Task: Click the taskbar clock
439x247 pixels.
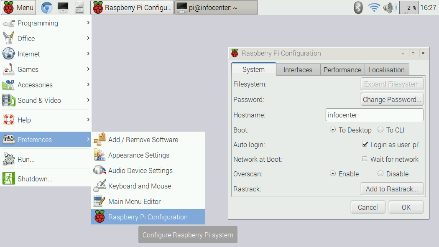Action: pyautogui.click(x=428, y=8)
